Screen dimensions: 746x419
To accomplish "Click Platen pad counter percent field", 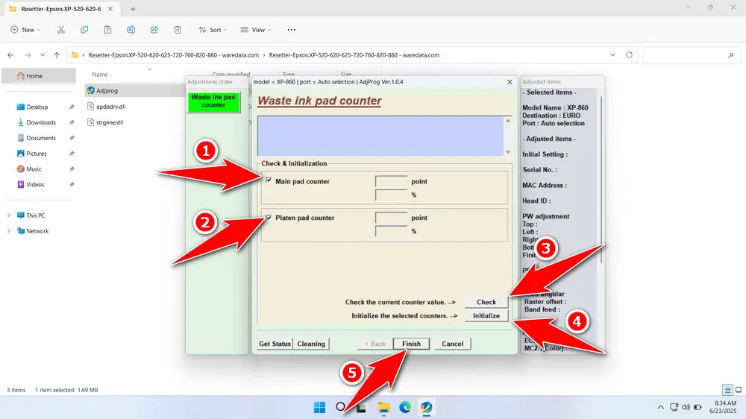I will click(x=391, y=231).
